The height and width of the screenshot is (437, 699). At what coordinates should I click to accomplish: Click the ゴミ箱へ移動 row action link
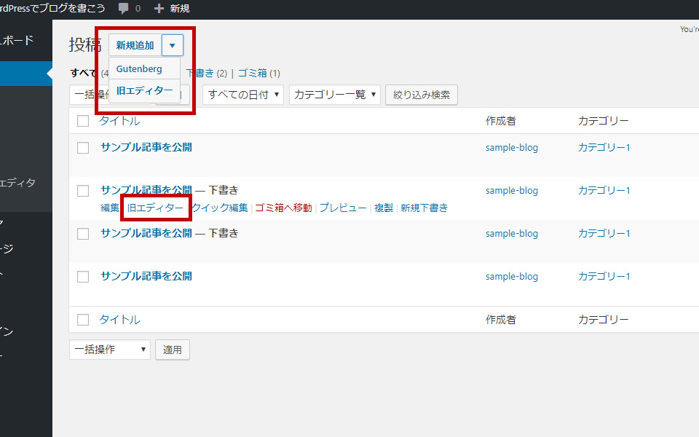pyautogui.click(x=283, y=208)
